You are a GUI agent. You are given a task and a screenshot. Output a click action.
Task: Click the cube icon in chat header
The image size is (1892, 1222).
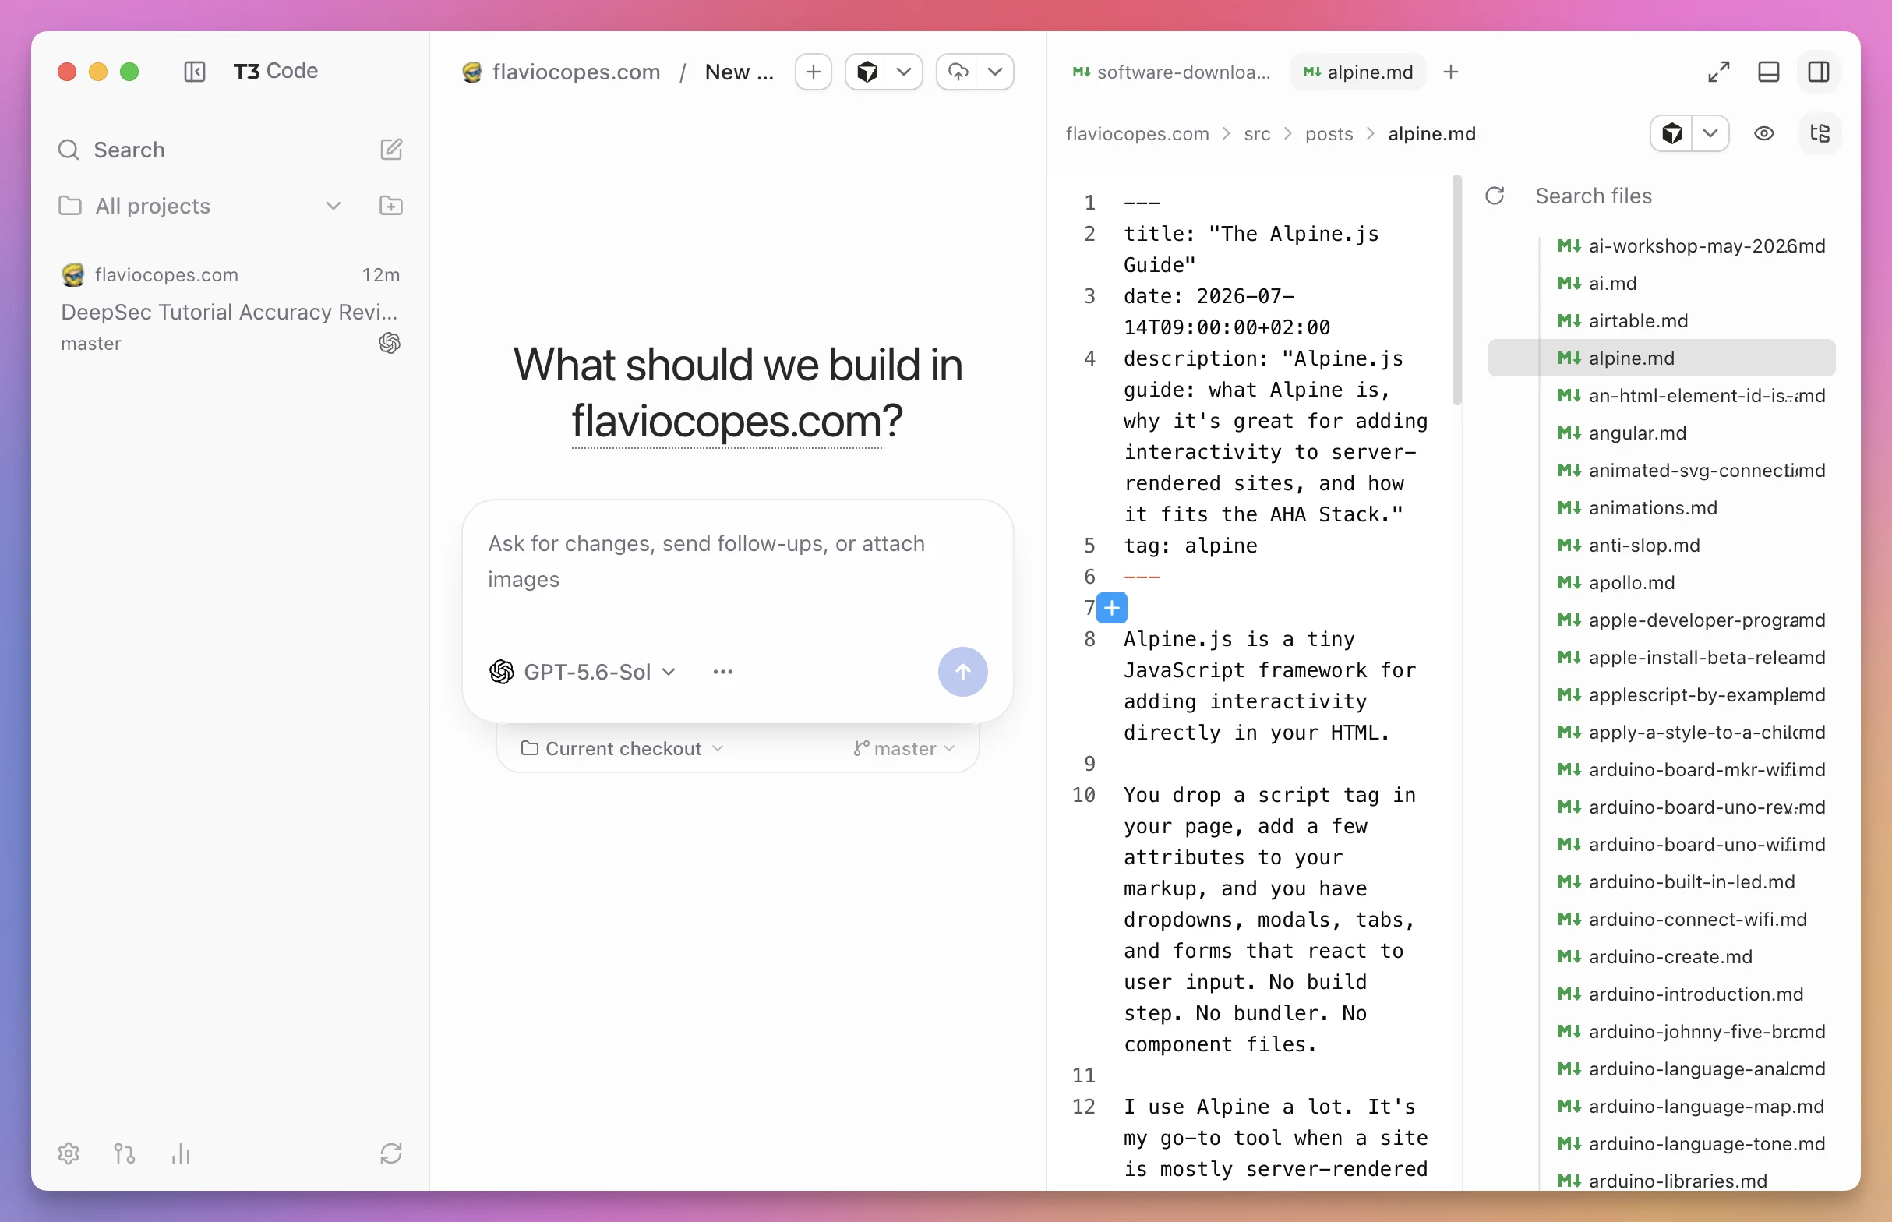point(867,72)
